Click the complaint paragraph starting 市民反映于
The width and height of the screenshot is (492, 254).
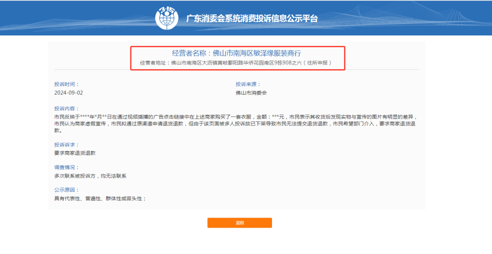pyautogui.click(x=236, y=123)
